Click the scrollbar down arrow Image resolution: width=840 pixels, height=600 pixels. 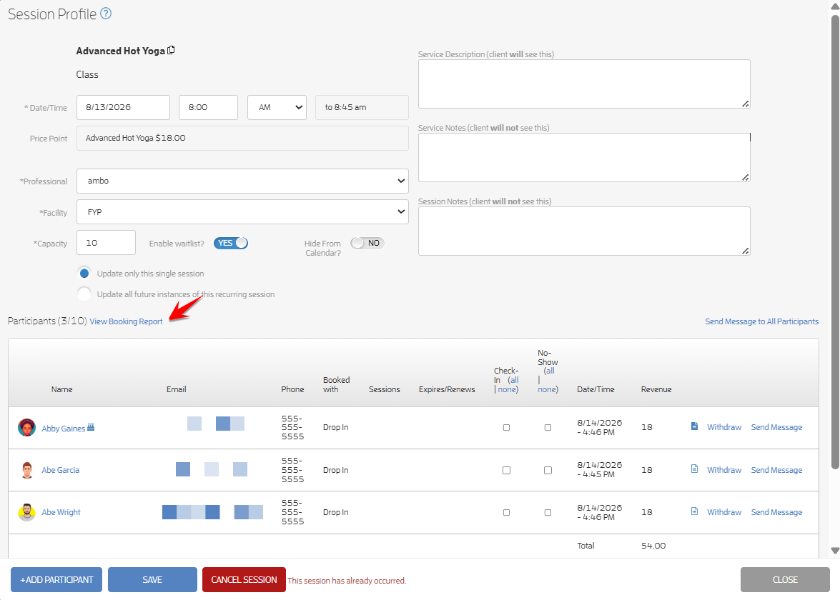[835, 551]
